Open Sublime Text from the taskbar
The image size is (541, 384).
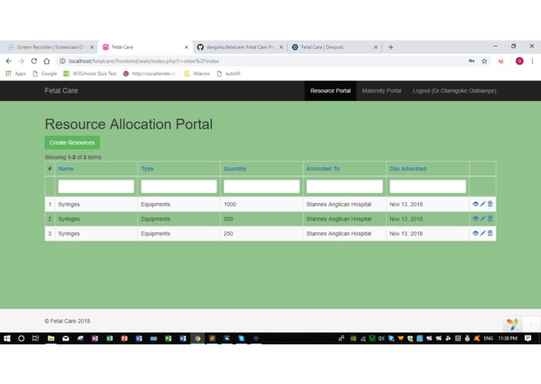pyautogui.click(x=213, y=338)
